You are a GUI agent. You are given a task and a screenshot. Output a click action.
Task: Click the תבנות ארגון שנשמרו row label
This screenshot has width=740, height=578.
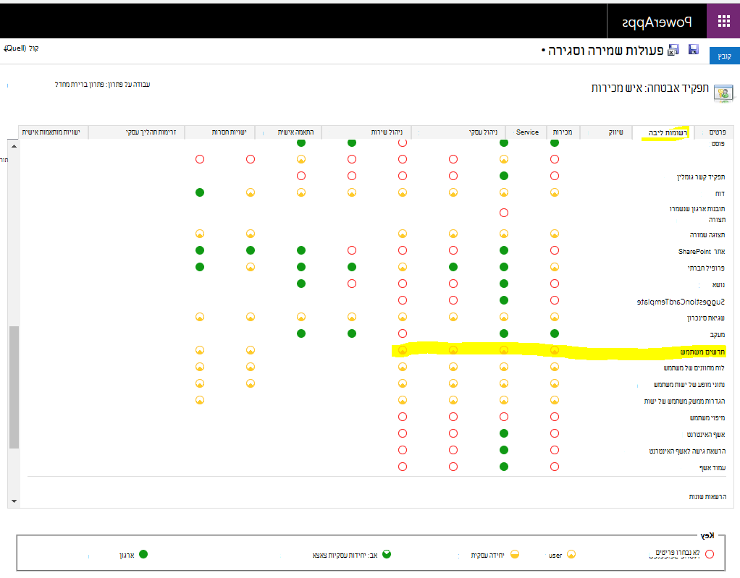coord(697,213)
